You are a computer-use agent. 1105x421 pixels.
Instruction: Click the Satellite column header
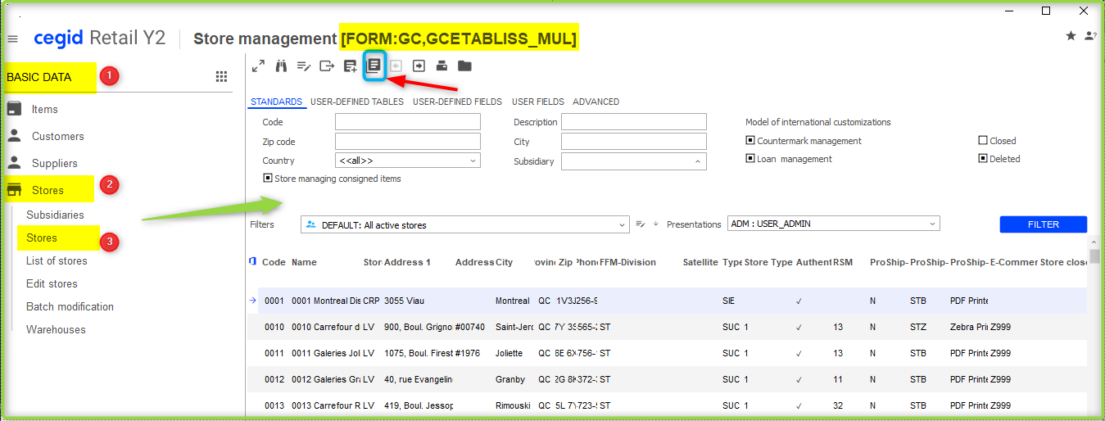(x=700, y=262)
